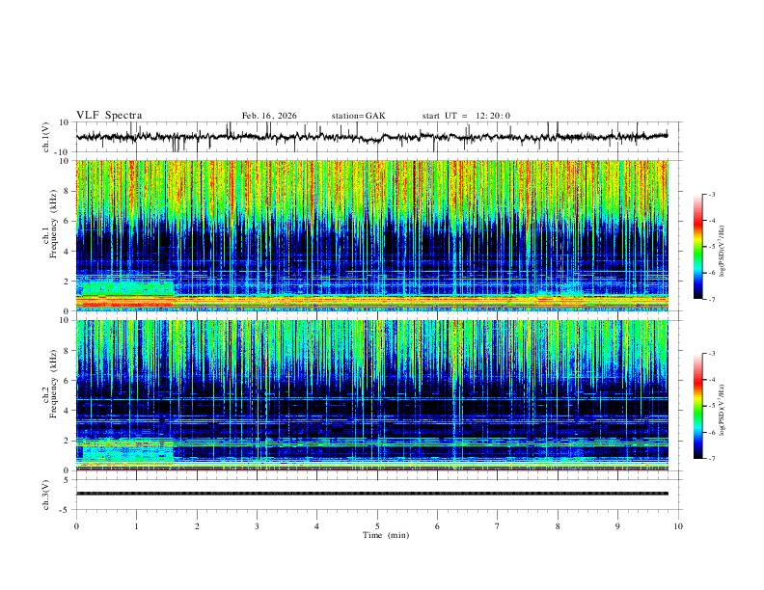The height and width of the screenshot is (590, 764).
Task: Click inside the ch.2 spectrogram panel
Action: point(371,395)
